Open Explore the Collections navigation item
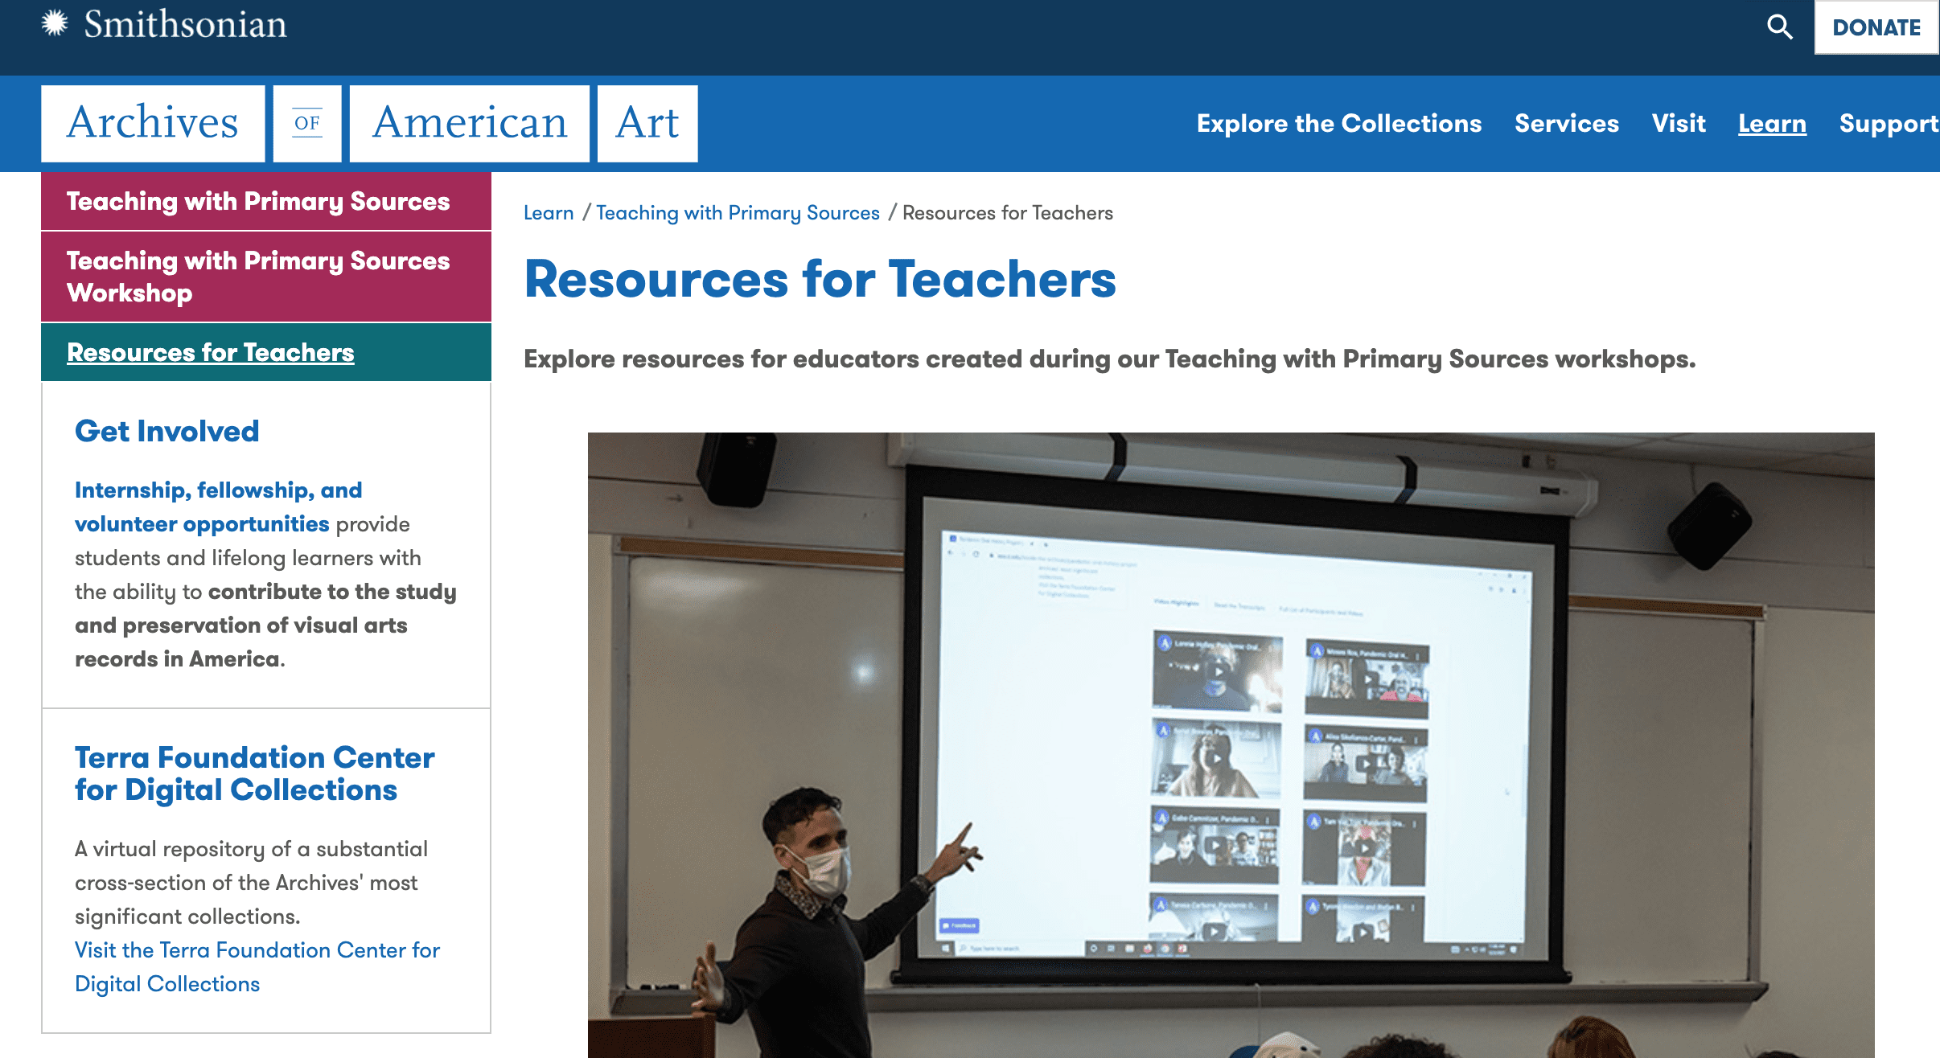1940x1058 pixels. [x=1338, y=123]
